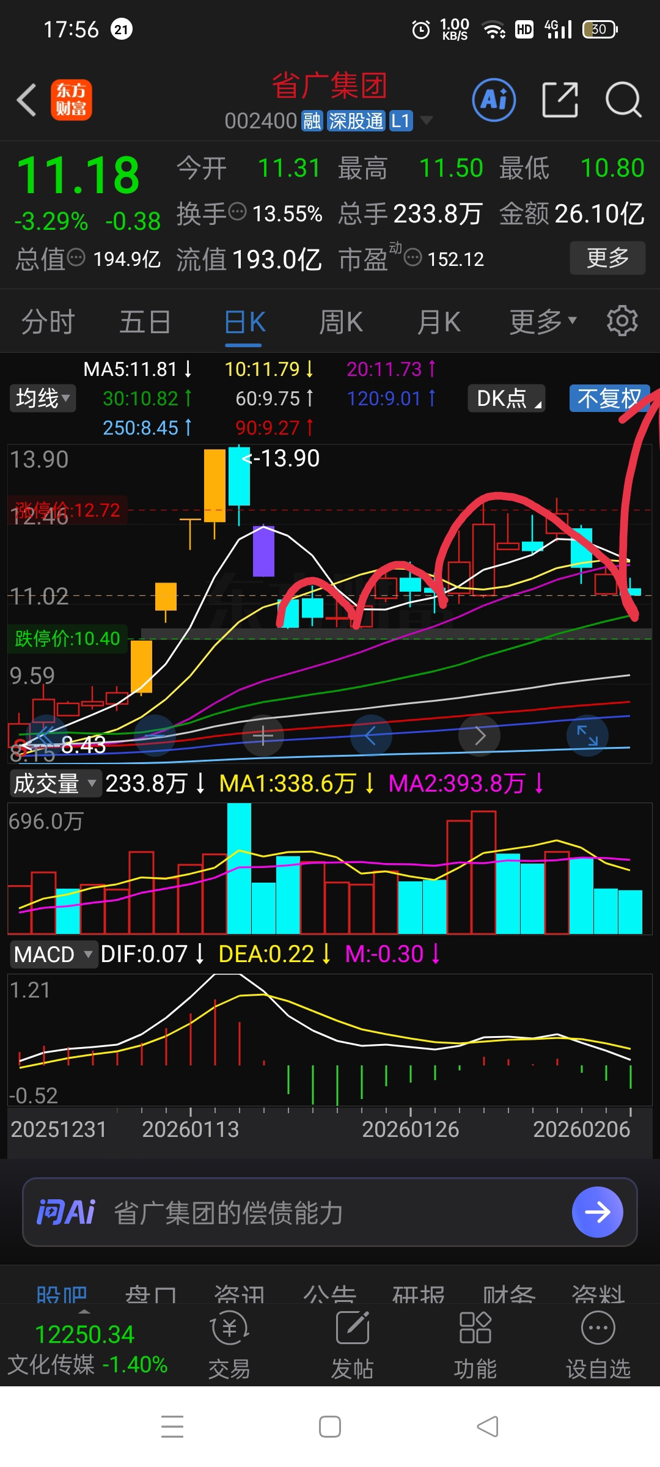Tap the back arrow icon

click(26, 100)
